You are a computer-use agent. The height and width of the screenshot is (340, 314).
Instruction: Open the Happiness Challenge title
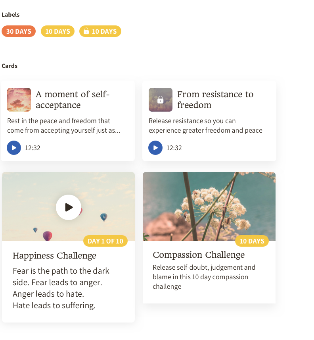(x=55, y=255)
